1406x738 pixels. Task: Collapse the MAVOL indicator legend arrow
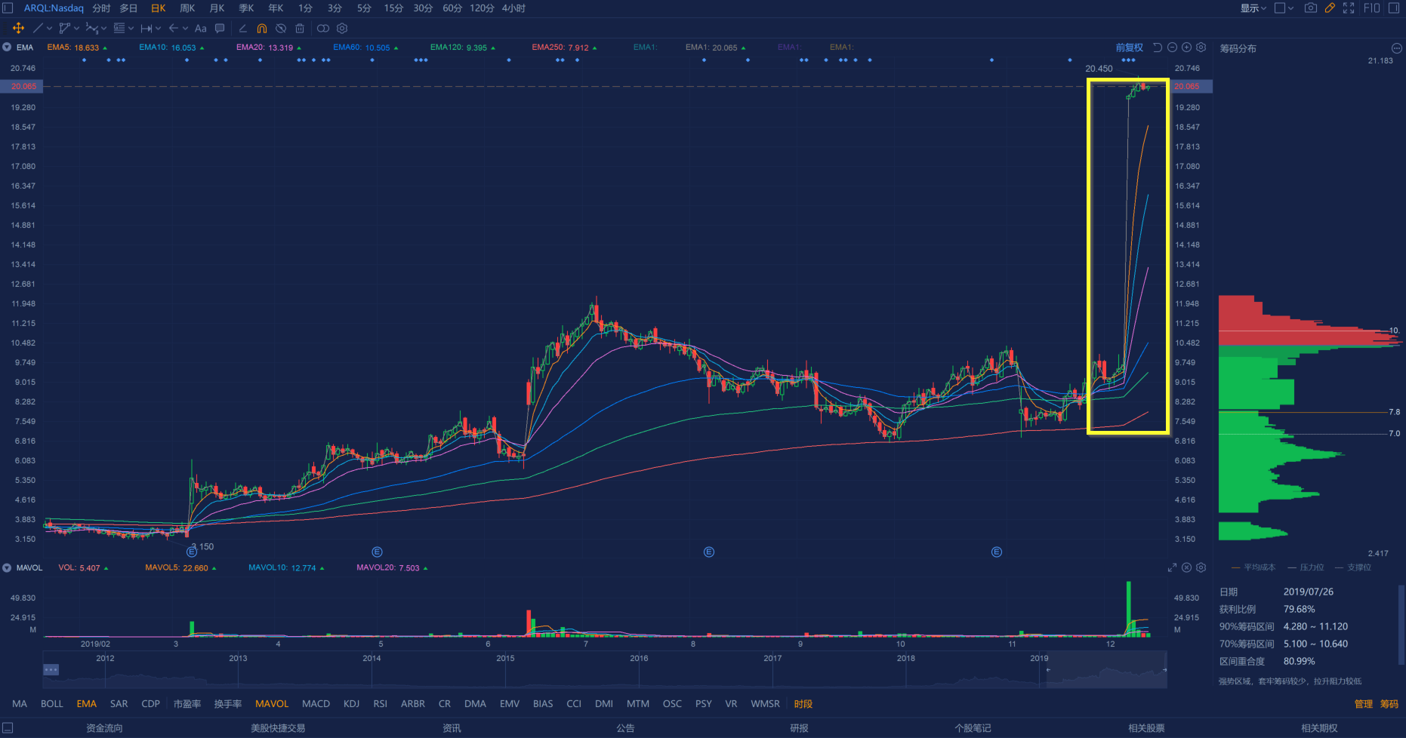[x=7, y=567]
